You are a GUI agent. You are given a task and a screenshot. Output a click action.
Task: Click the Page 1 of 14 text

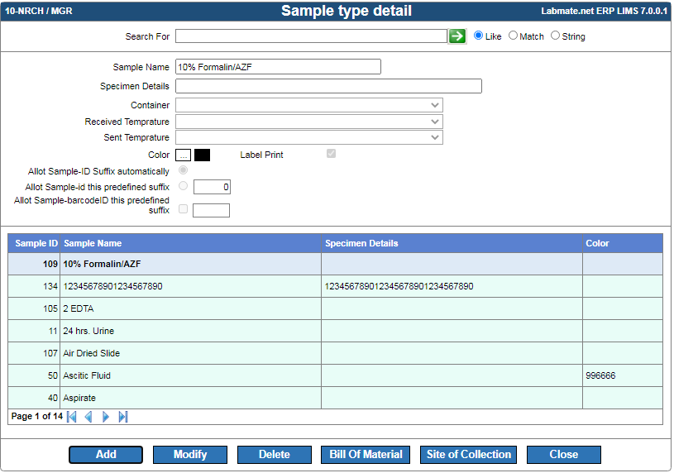tap(37, 417)
